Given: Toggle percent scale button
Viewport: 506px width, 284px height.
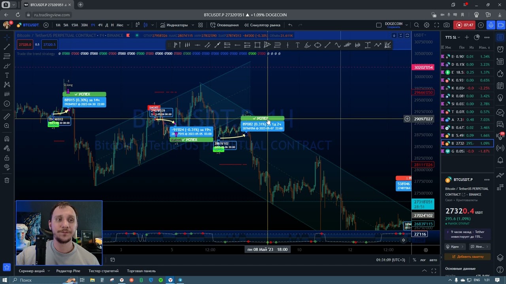Looking at the screenshot, I should point(414,260).
